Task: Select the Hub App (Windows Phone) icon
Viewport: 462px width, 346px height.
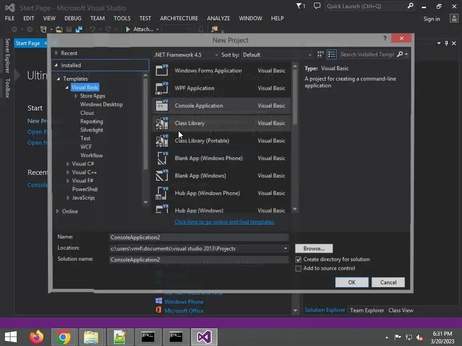Action: (x=162, y=193)
